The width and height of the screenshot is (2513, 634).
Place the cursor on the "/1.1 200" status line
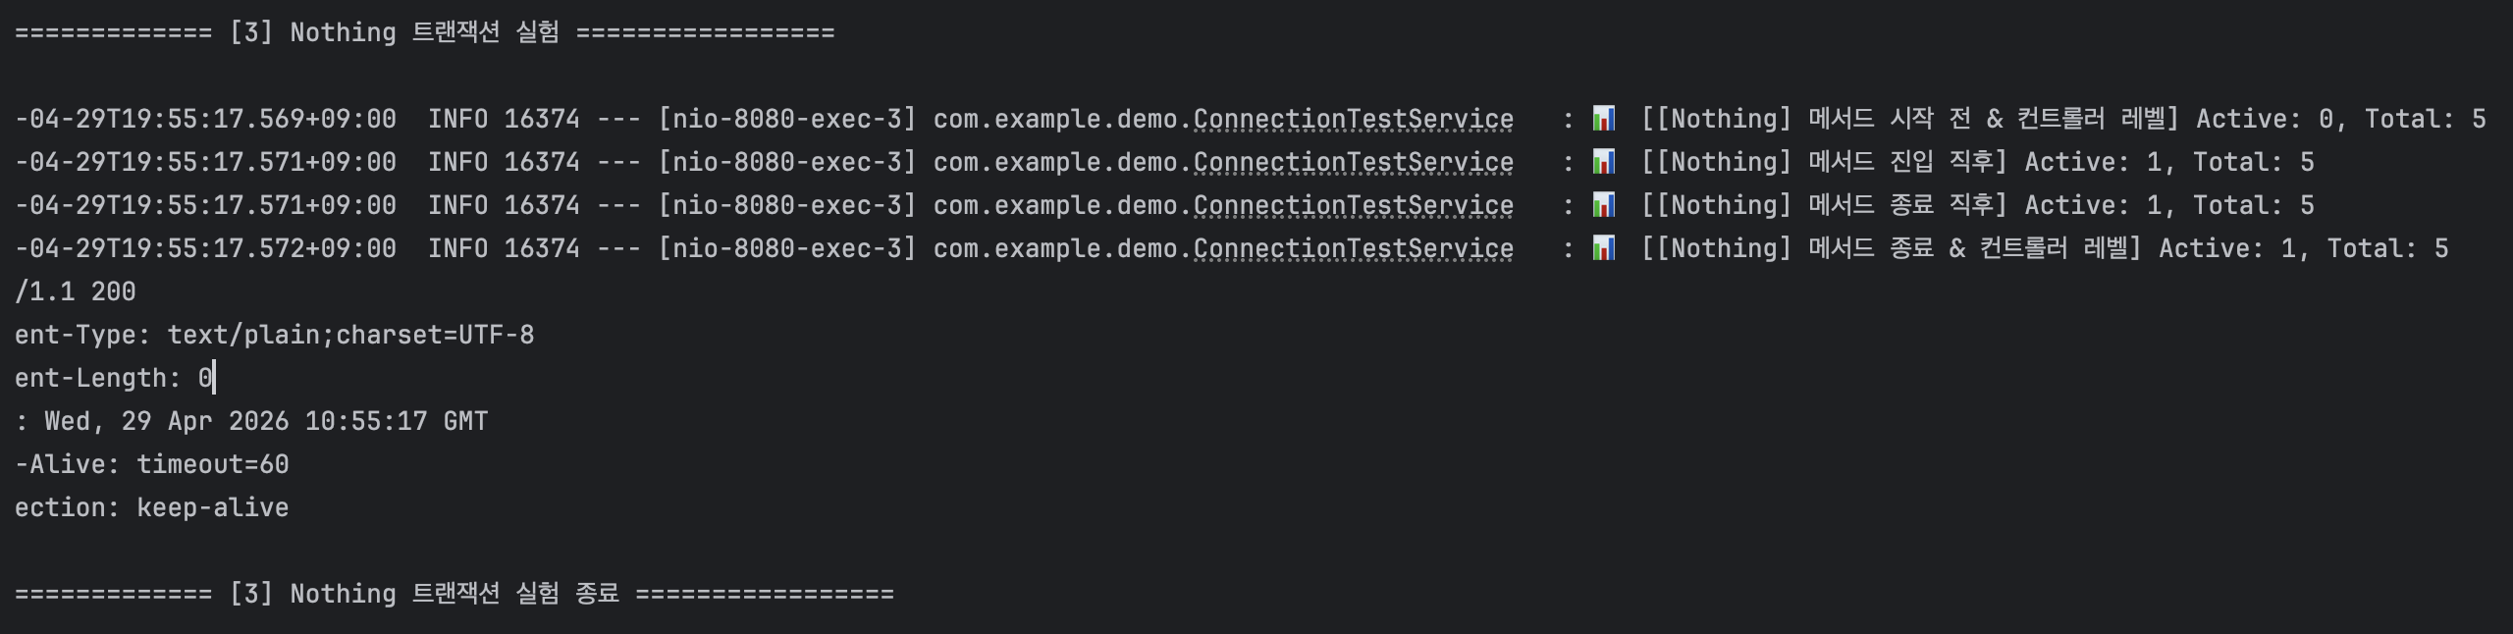76,291
